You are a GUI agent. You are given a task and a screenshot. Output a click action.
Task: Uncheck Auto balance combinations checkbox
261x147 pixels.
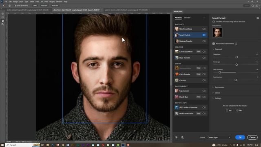click(x=214, y=44)
